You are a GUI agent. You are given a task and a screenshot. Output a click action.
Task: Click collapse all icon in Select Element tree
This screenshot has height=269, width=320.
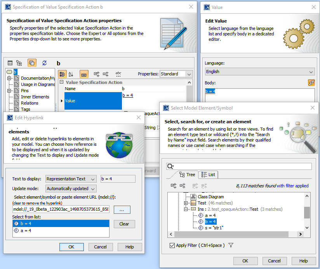point(183,186)
